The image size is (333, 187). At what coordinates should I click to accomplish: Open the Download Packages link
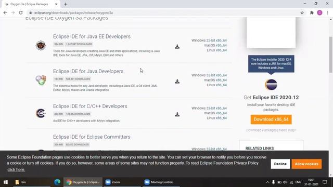(261, 130)
